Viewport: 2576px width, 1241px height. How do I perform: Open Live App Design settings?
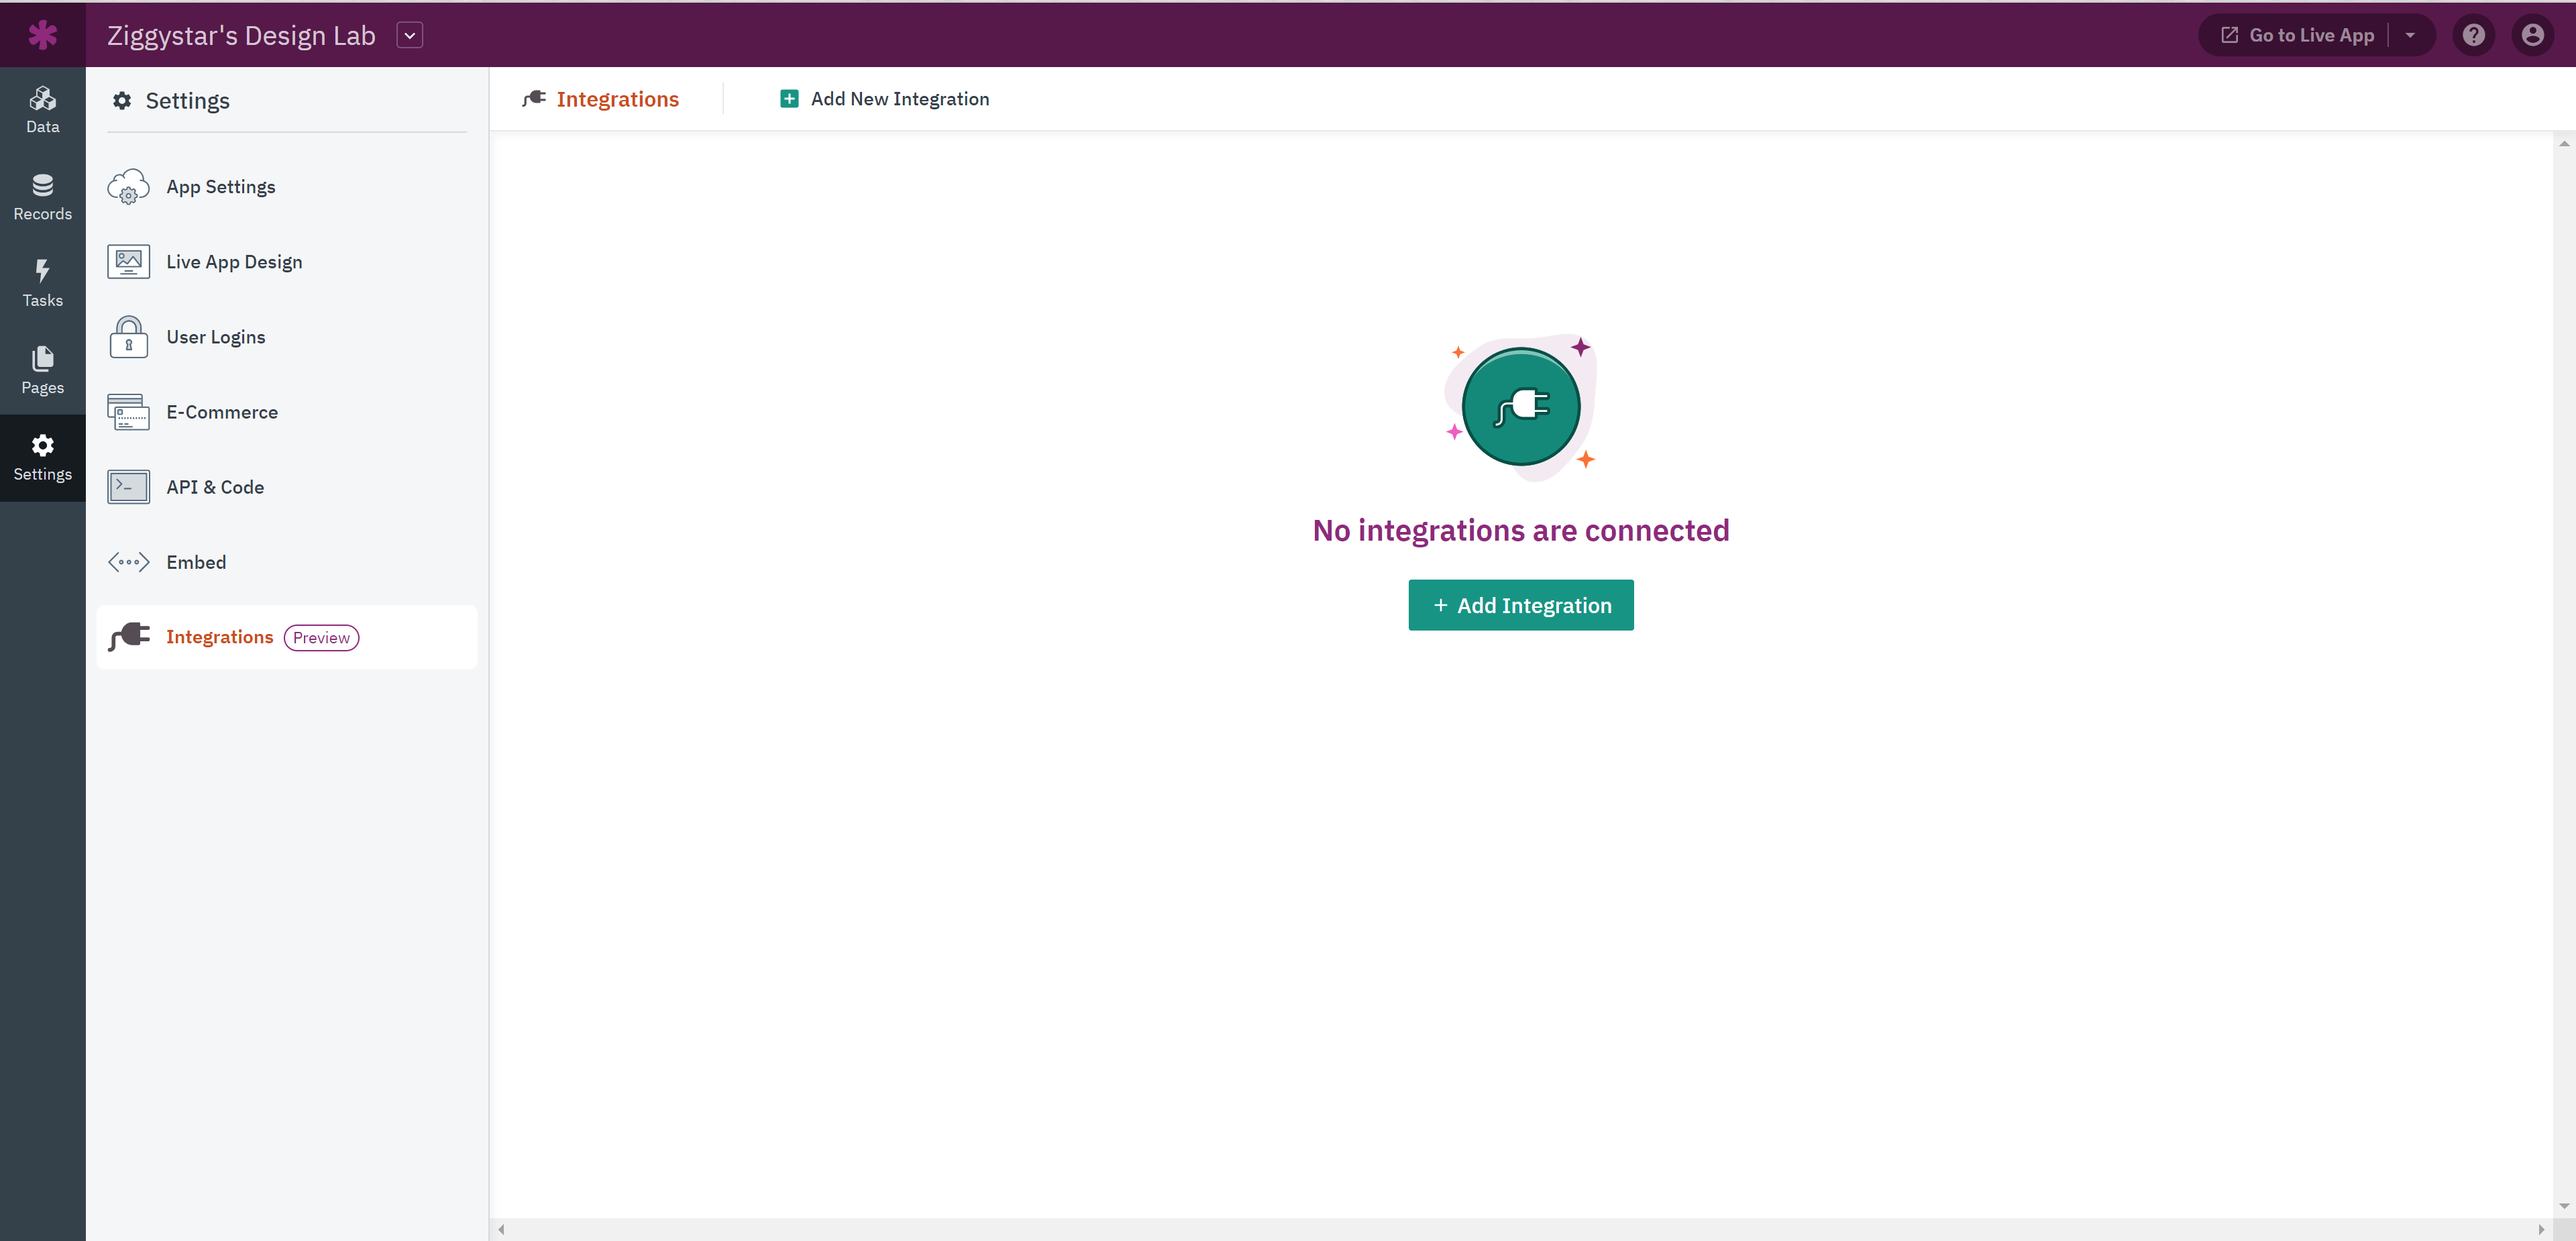pos(287,262)
